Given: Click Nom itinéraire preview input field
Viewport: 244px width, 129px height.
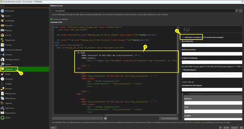Looking at the screenshot, I should 212,45.
